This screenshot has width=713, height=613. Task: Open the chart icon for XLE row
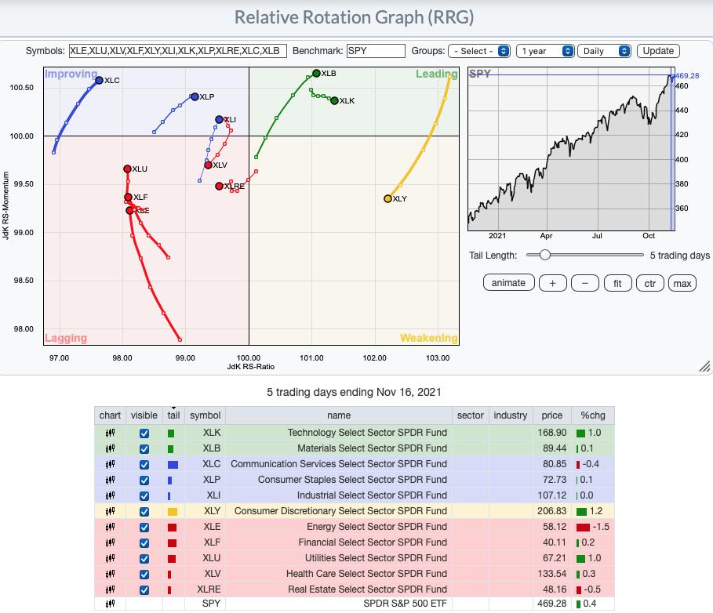pos(110,527)
